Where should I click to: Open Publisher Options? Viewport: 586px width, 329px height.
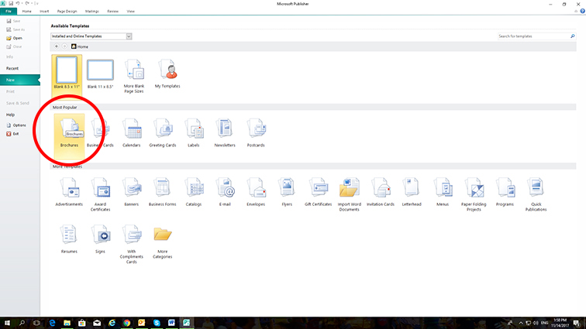(16, 125)
